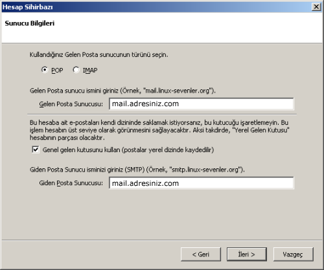
Task: Click the POP label text
Action: pos(57,71)
